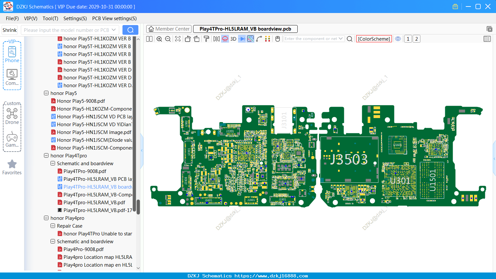
Task: Rotate the board clockwise
Action: (197, 39)
